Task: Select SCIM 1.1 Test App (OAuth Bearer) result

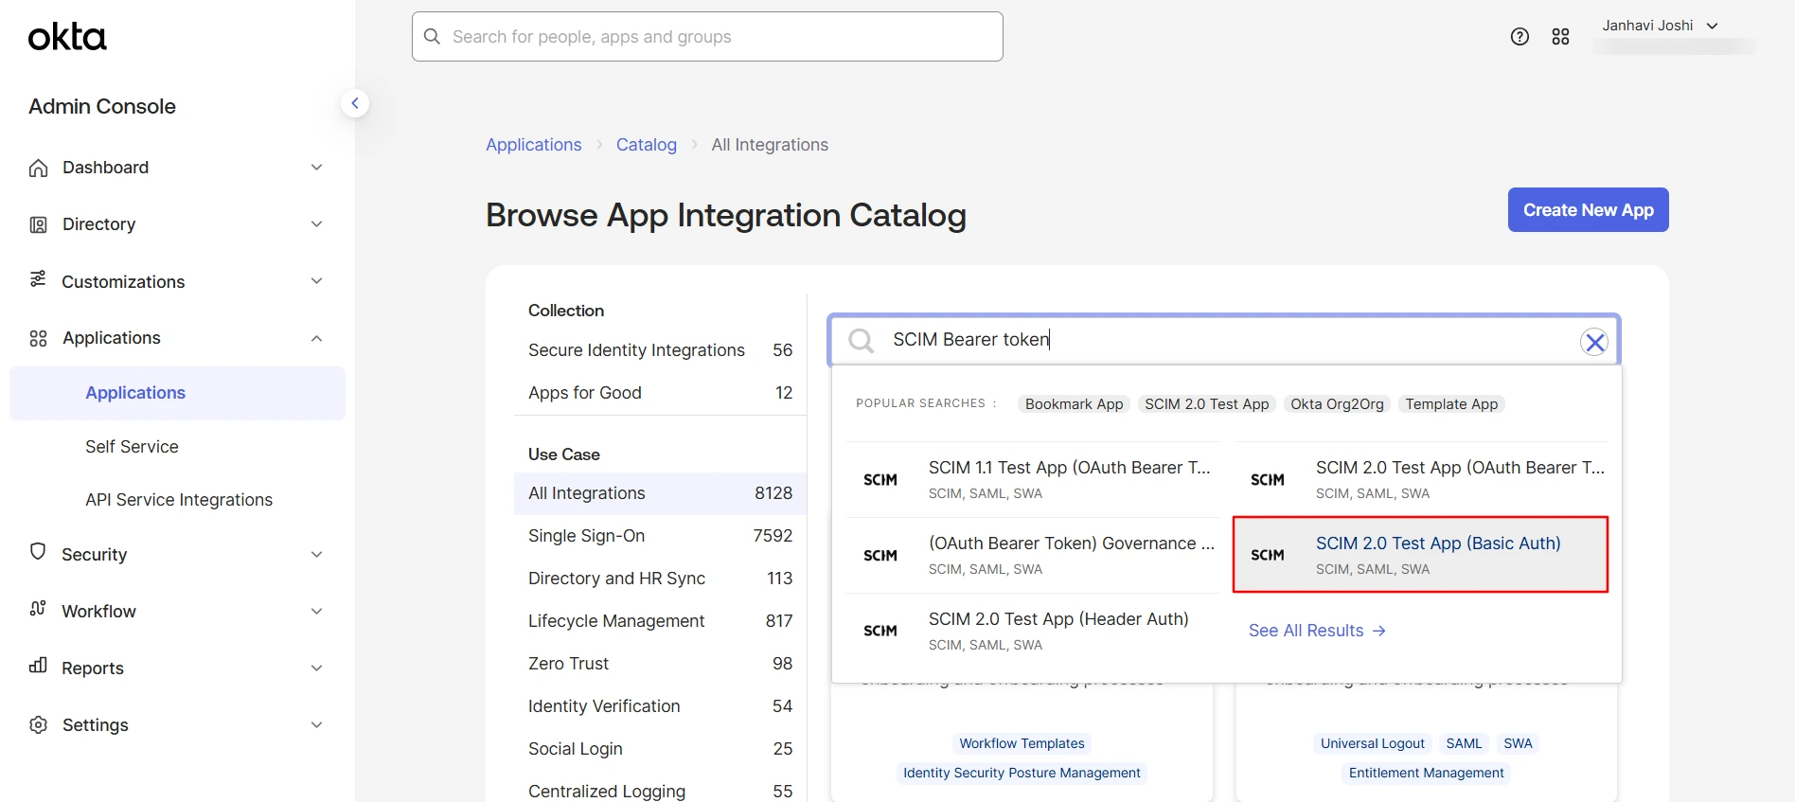Action: tap(1032, 479)
